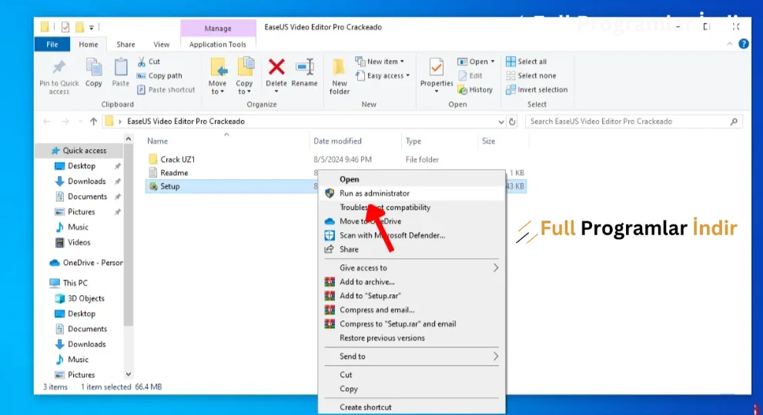Click the red Delete icon
This screenshot has width=763, height=415.
click(276, 67)
